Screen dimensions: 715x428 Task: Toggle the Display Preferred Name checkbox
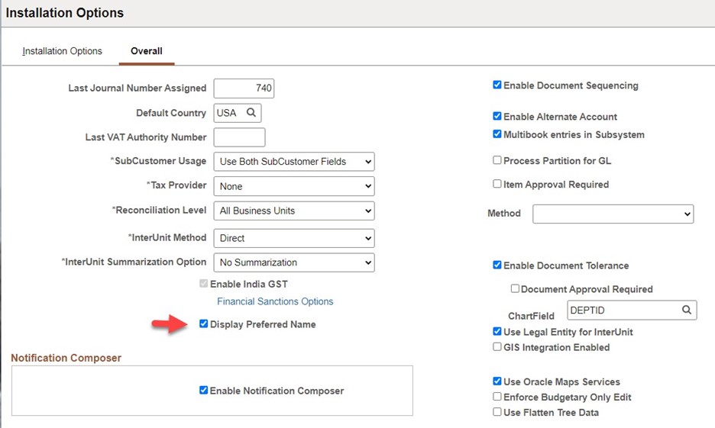coord(204,324)
